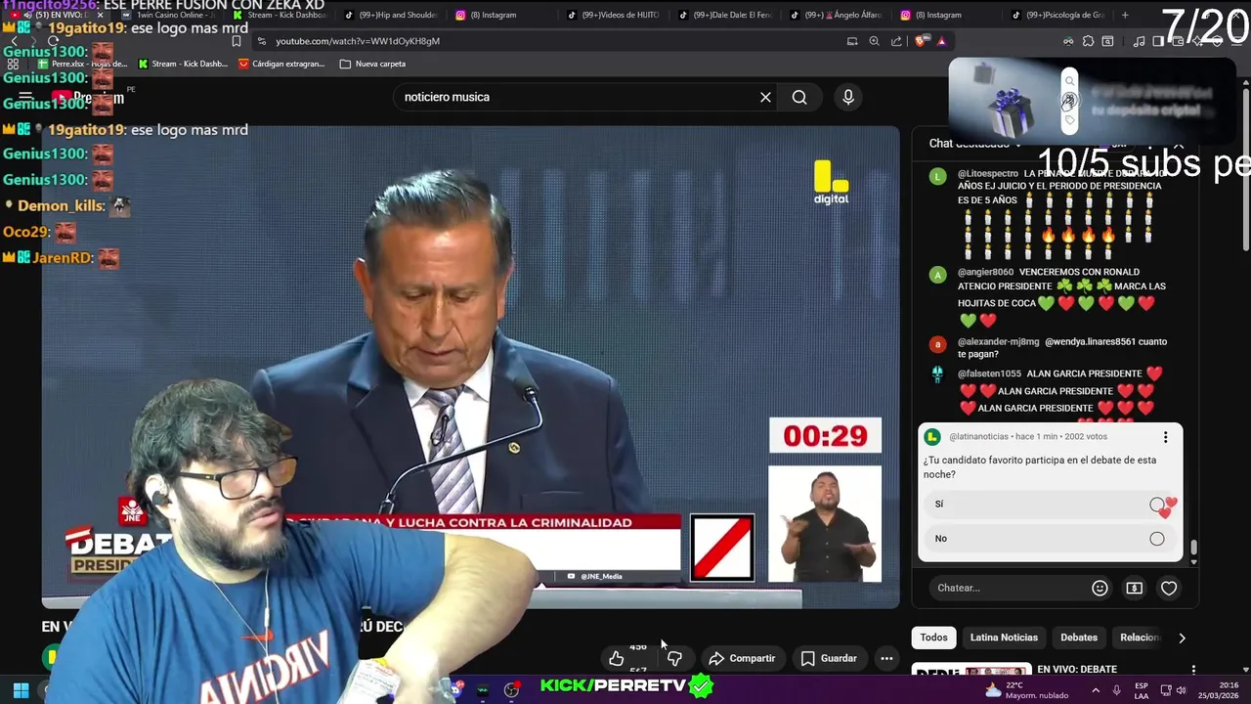Click the browser address bar URL

click(x=358, y=41)
